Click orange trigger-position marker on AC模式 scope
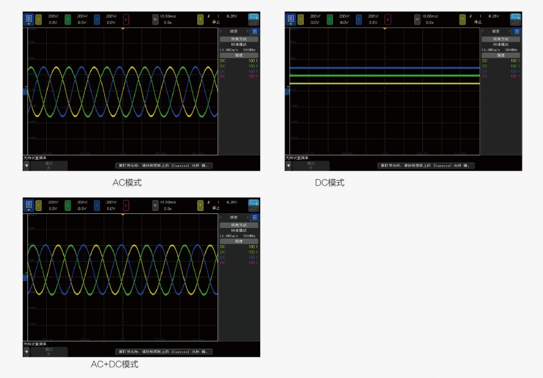The image size is (543, 378). coord(122,29)
